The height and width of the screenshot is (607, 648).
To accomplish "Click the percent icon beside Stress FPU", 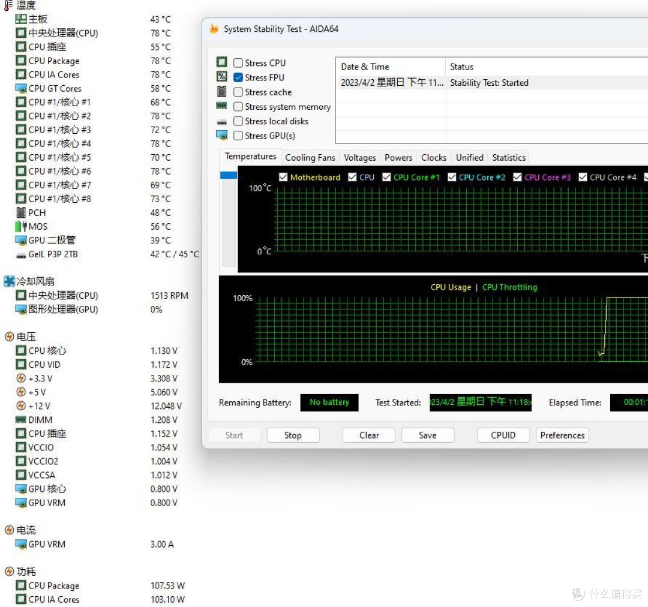I will point(222,77).
